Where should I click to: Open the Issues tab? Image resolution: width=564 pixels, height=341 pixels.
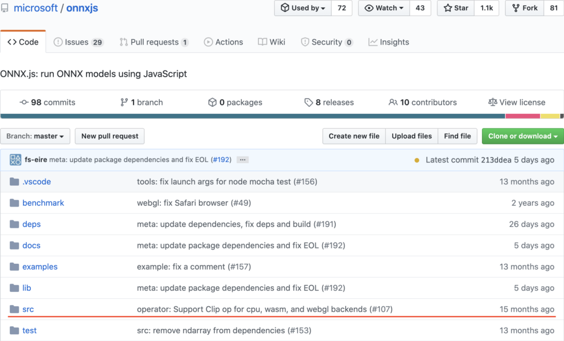pos(78,42)
